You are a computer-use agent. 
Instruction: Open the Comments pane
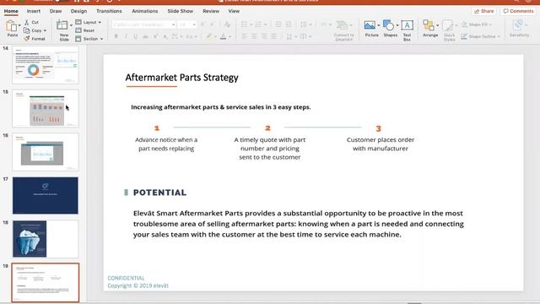(x=518, y=11)
